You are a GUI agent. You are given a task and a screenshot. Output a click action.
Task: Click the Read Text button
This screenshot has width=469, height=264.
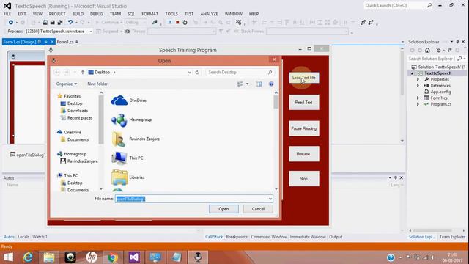tap(304, 103)
